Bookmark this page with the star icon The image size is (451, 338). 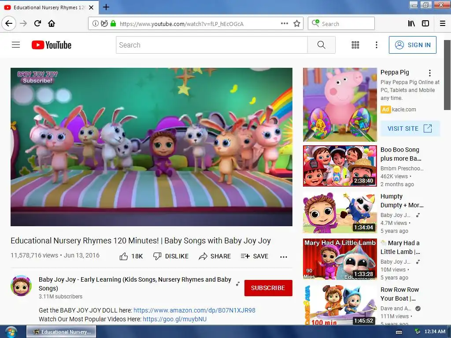pos(297,24)
